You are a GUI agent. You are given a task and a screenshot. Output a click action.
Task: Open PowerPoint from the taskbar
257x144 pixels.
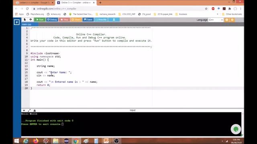[106, 141]
